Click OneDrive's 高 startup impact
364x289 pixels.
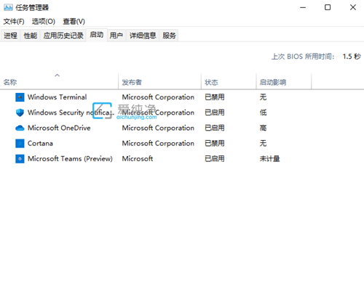pos(263,128)
